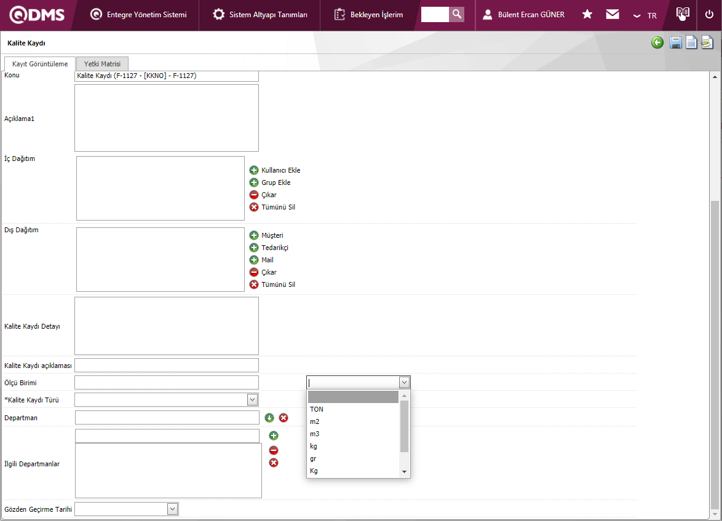Click the green back arrow icon
The width and height of the screenshot is (722, 521).
point(657,42)
